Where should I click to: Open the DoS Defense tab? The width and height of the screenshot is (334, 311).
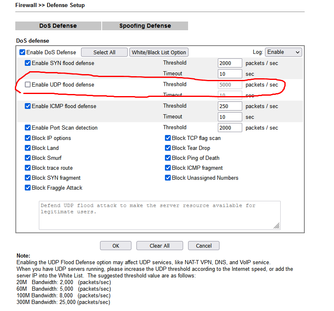[x=58, y=26]
